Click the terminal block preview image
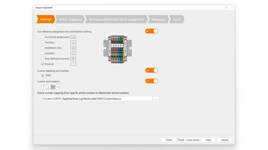 (117, 49)
